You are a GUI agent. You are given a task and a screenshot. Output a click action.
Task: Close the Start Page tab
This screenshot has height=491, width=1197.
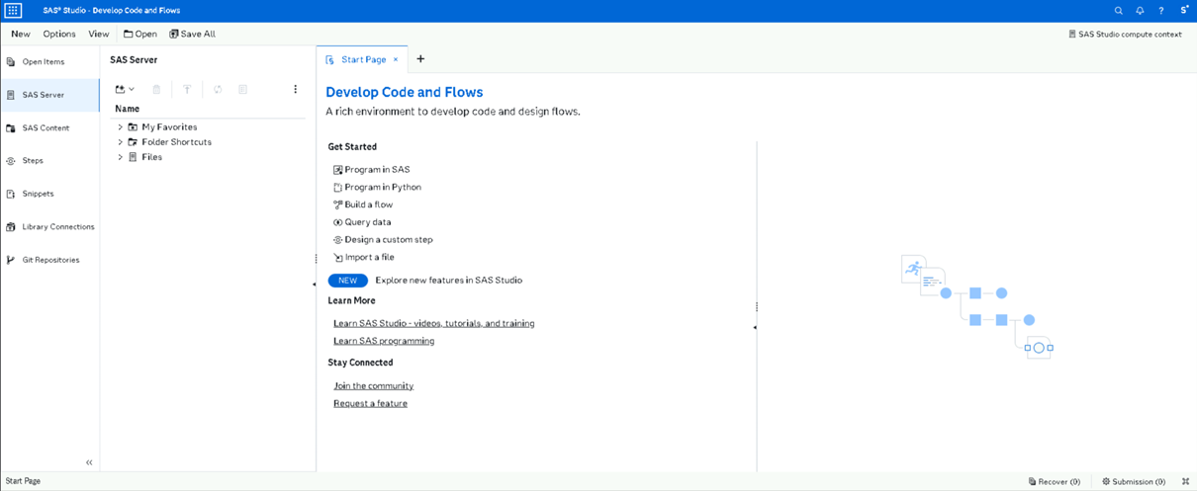(x=396, y=59)
